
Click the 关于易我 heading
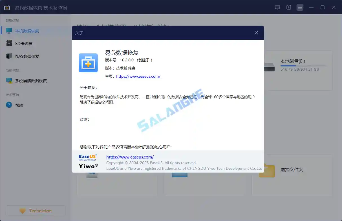[88, 88]
